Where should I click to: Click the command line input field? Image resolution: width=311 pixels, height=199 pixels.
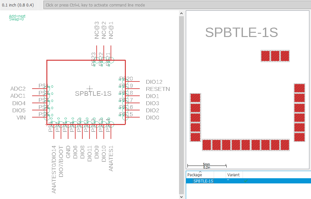click(x=177, y=5)
